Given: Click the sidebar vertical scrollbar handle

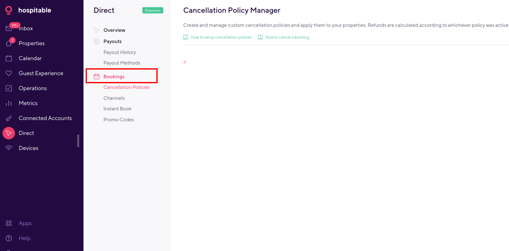Looking at the screenshot, I should 78,141.
